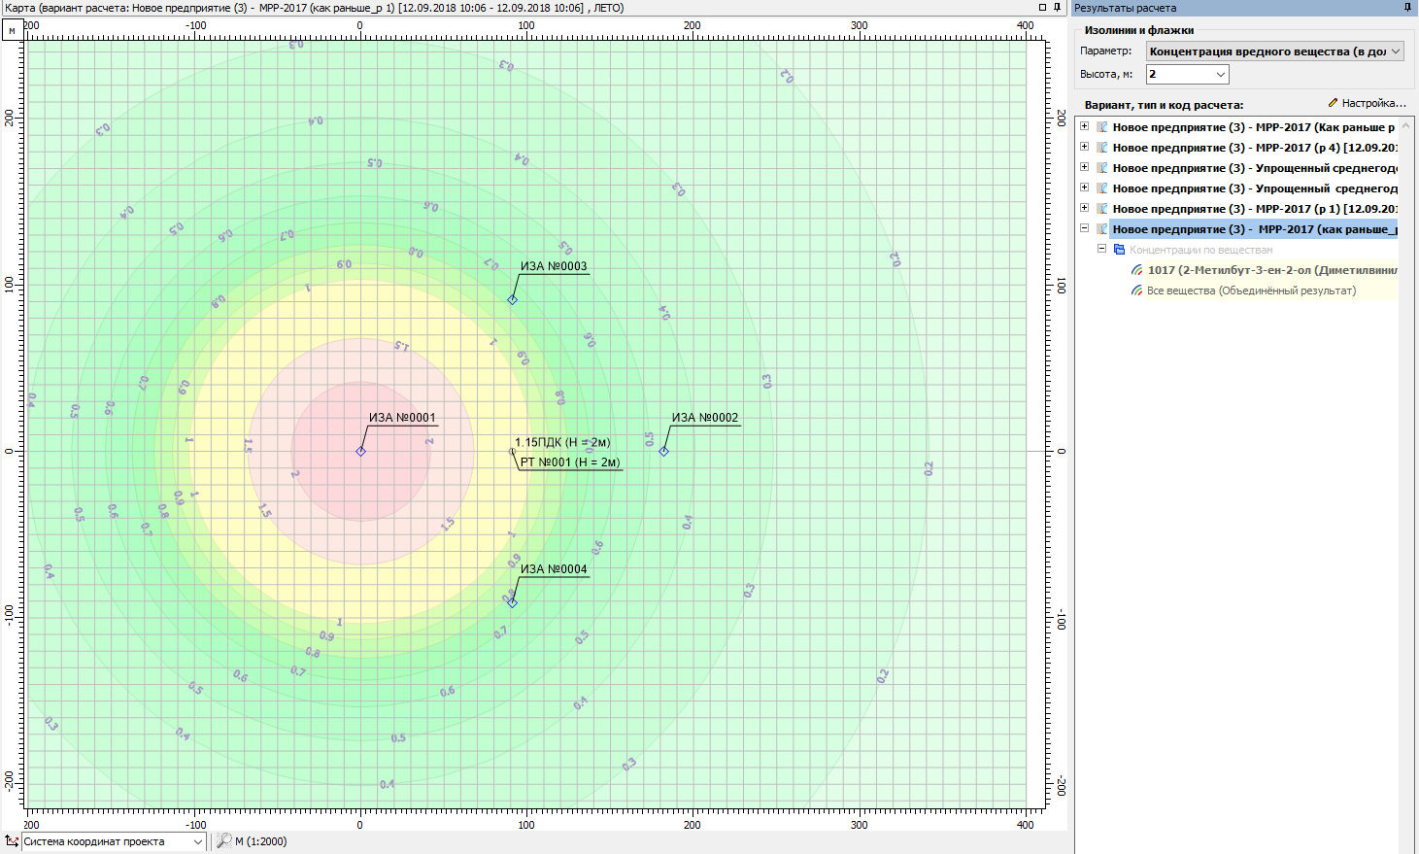Select Все вещества (Объединённый результат)
Screen dimensions: 1419x854
coord(1251,290)
